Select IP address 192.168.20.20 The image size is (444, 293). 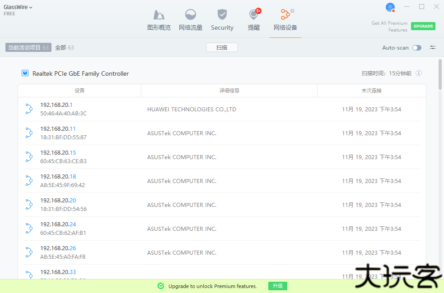pos(58,200)
